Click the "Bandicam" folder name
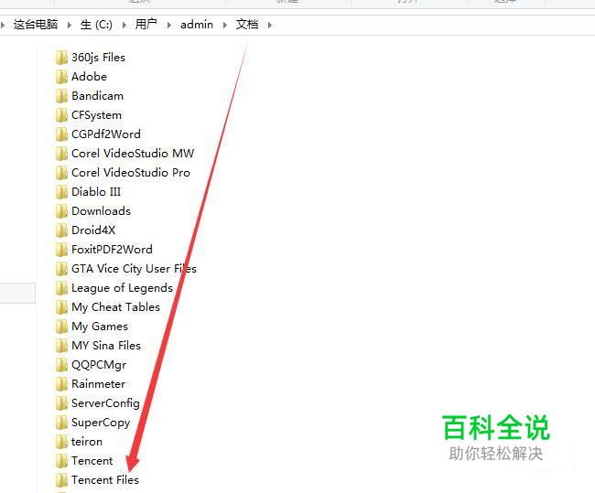This screenshot has height=493, width=595. click(98, 96)
